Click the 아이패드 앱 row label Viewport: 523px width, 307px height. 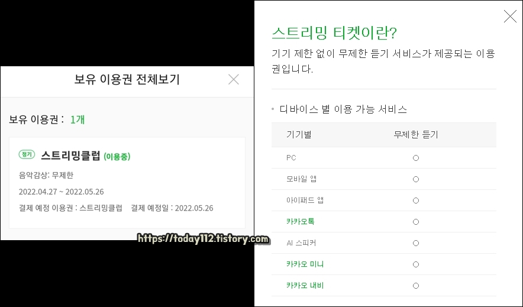pos(305,200)
